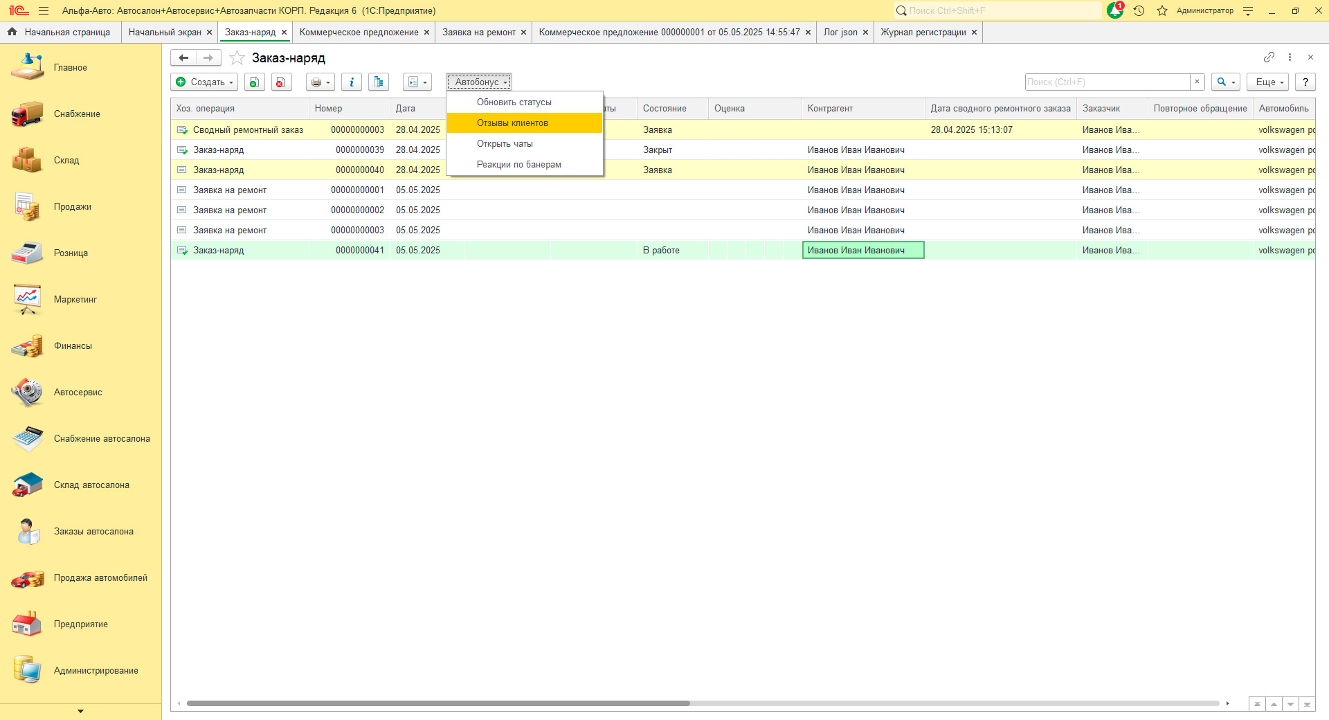Open the Еще dropdown
This screenshot has height=720, width=1329.
(x=1268, y=82)
